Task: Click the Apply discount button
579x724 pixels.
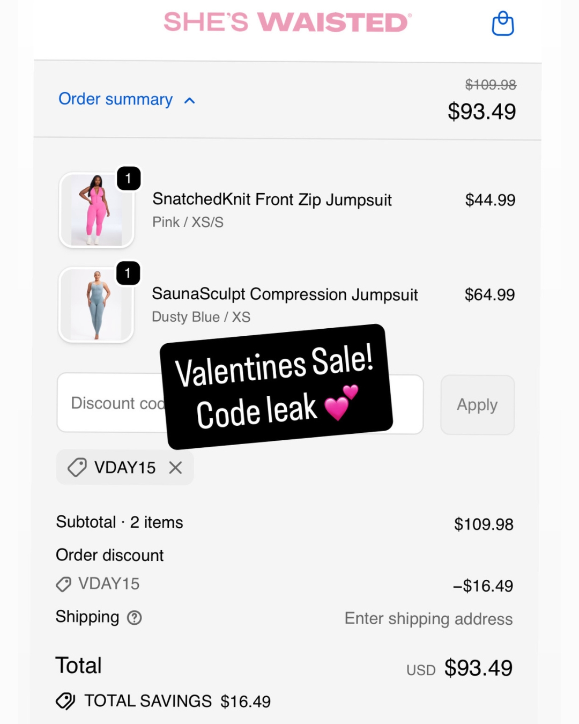Action: 477,405
